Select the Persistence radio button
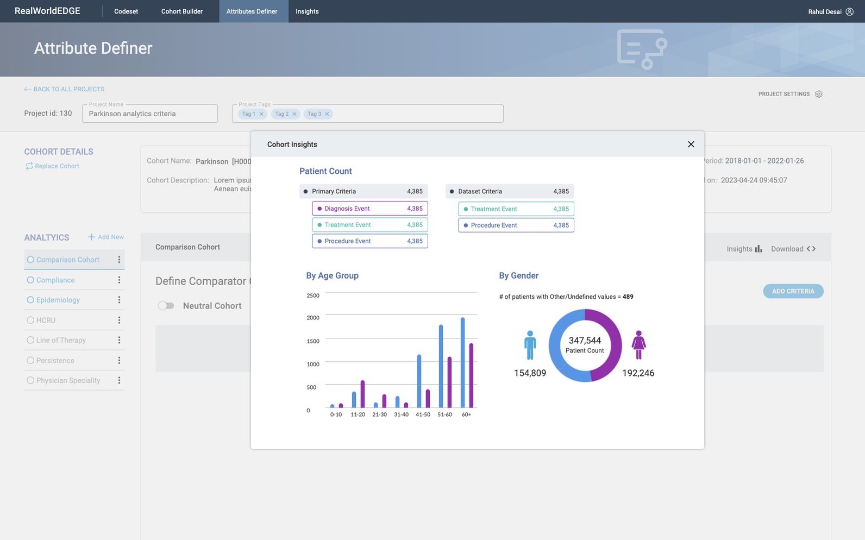The height and width of the screenshot is (540, 865). pos(30,360)
